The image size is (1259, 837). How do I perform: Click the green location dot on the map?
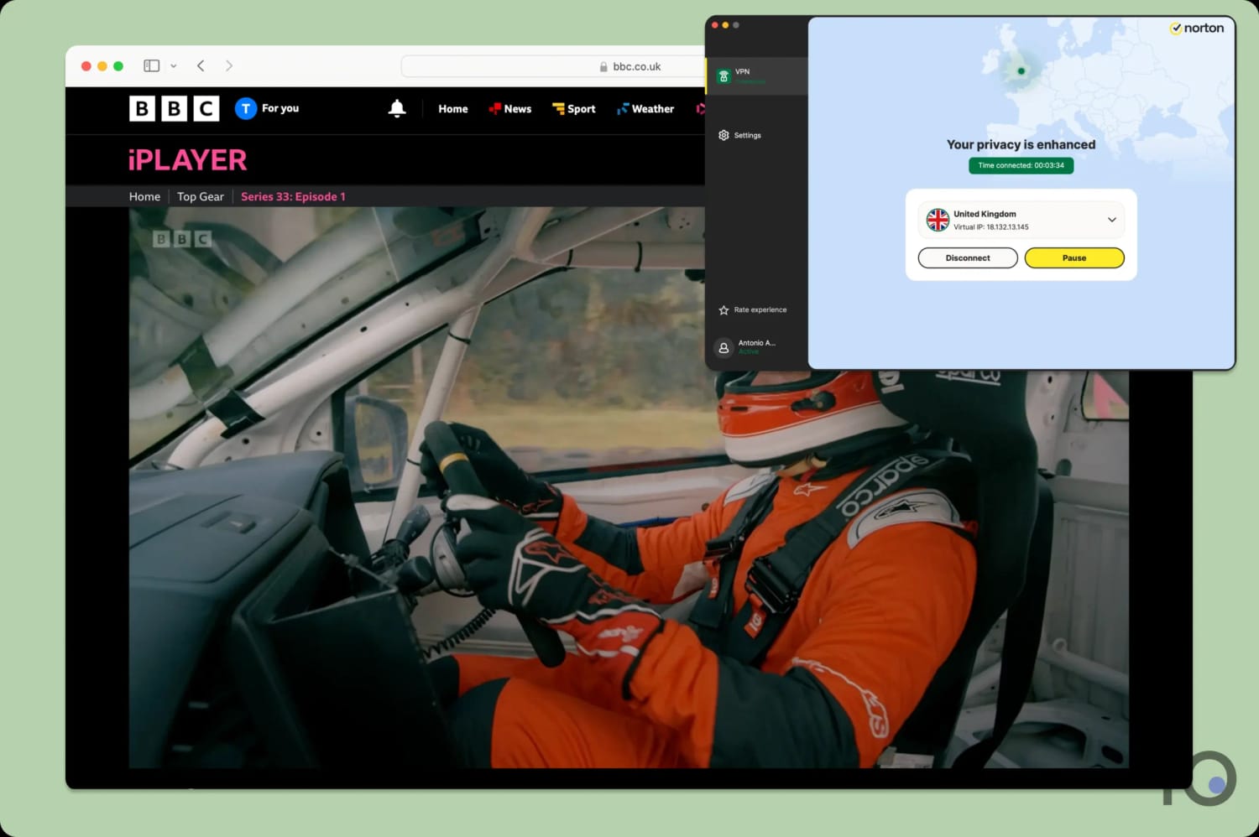[1021, 71]
